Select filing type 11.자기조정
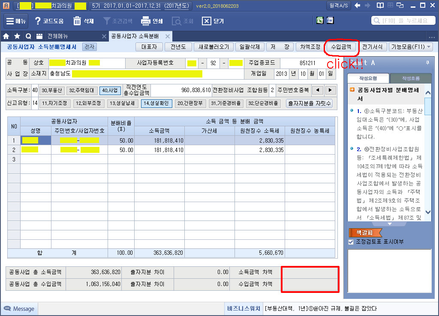Screen dimensions: 439x316 coord(54,104)
